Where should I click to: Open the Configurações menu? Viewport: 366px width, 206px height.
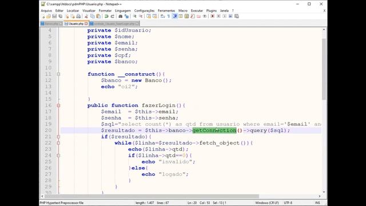point(144,11)
